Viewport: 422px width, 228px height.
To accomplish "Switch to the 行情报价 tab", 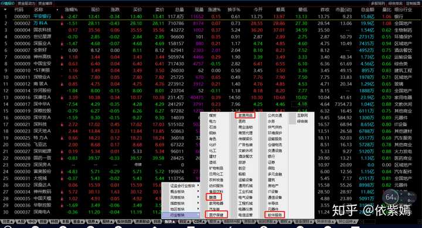I will 8,4.
